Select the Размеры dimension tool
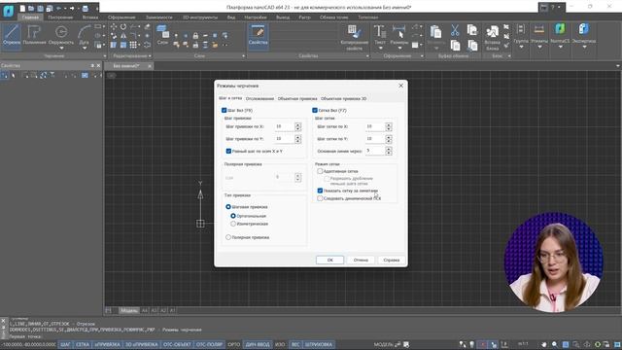Viewport: 622px width, 350px height. [x=398, y=34]
